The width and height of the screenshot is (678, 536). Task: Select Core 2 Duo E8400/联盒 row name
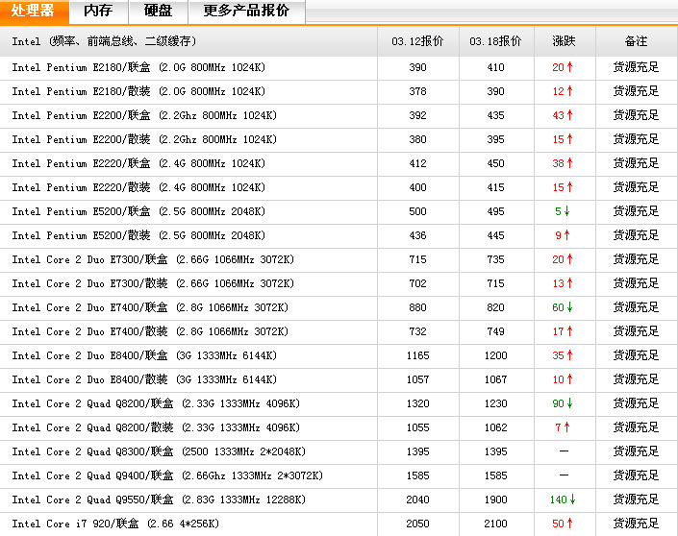point(144,356)
